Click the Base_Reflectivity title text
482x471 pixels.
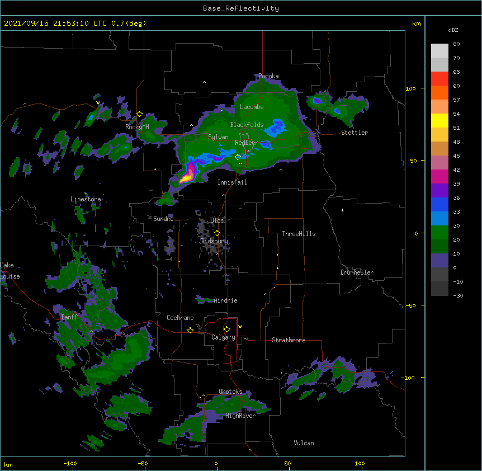(241, 8)
